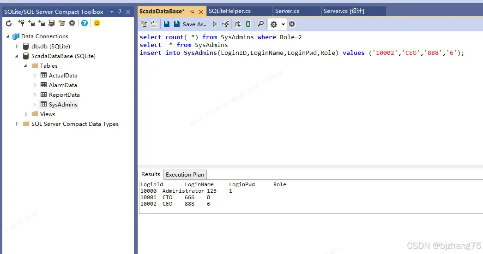Click the last gear icon in editor toolbar
Screen dimensions: 483x254
point(292,24)
